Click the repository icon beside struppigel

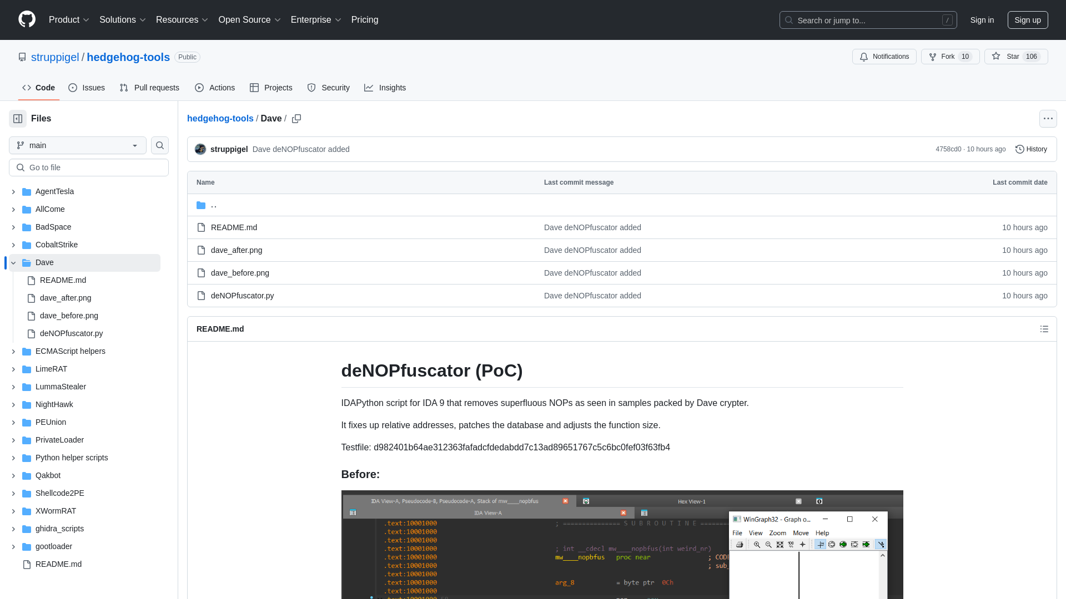(22, 57)
